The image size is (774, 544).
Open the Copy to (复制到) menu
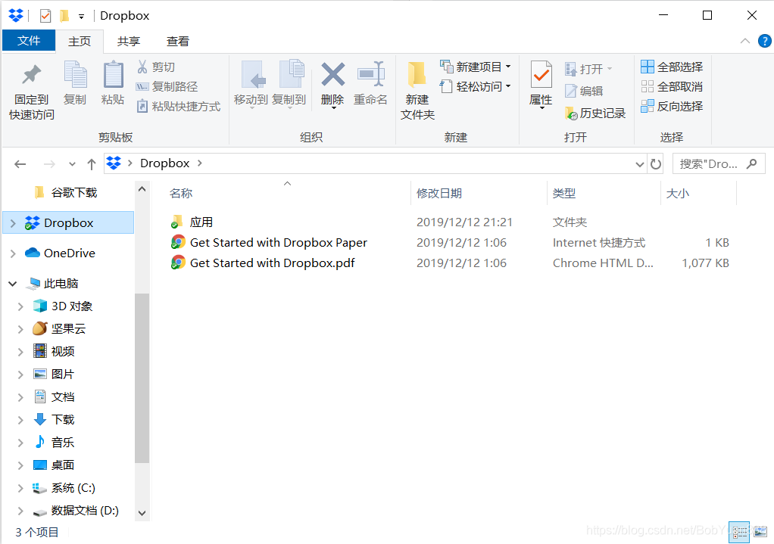pos(289,84)
